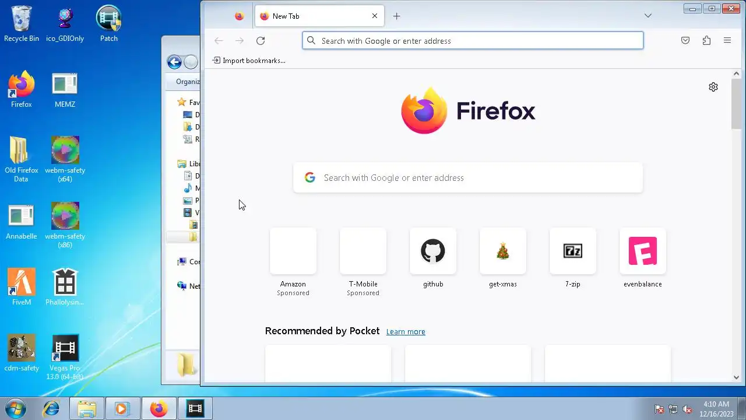Select the MEMZ desktop icon
Screen dimensions: 746x420
(65, 90)
